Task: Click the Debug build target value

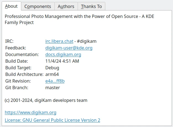Action: click(52, 68)
